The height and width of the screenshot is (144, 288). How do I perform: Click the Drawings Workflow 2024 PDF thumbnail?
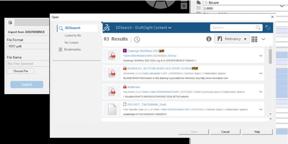[112, 55]
